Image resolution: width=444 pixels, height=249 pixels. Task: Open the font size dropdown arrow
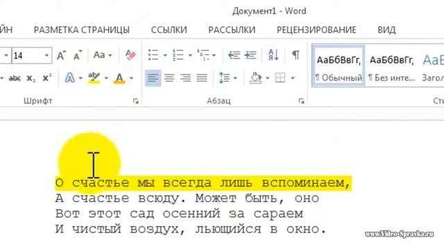tap(46, 55)
